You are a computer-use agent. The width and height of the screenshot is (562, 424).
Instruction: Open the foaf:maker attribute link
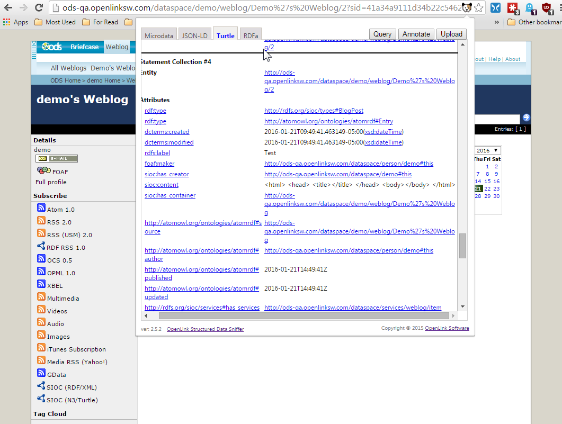159,164
